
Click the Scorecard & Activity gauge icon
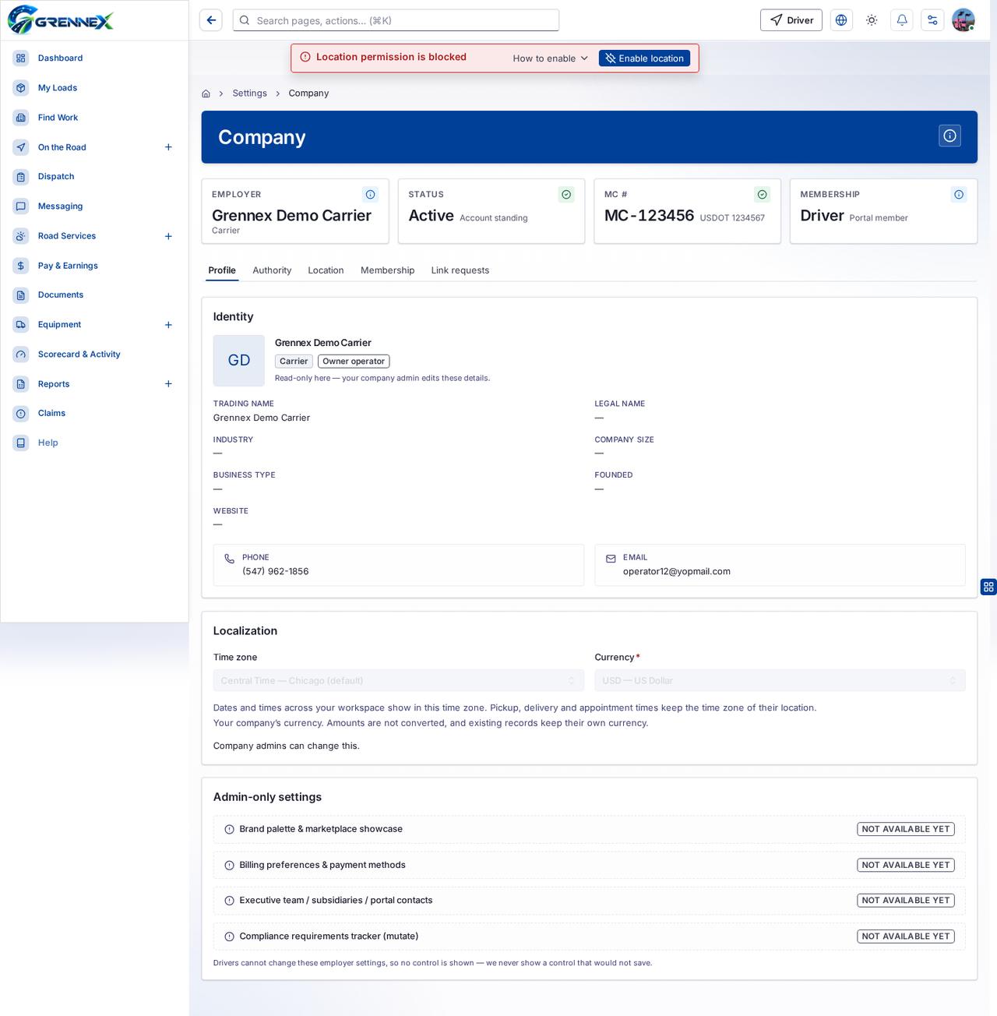(x=21, y=354)
